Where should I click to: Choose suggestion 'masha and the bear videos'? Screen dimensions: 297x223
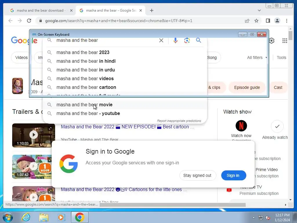125,78
